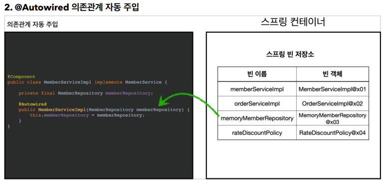This screenshot has height=180, width=382.
Task: Click the 'RateDiscountPolicy@x04' cell
Action: point(333,133)
